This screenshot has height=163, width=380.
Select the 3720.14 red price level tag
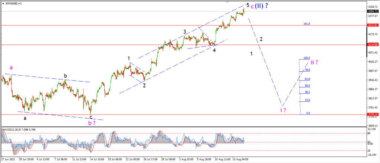point(373,115)
